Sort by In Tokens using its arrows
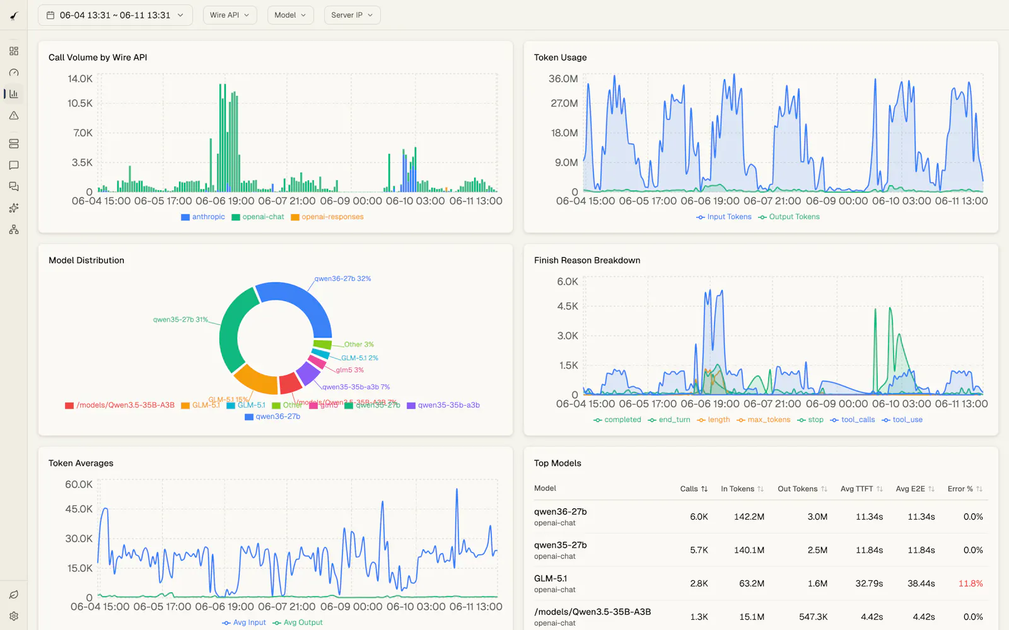1009x630 pixels. (761, 489)
